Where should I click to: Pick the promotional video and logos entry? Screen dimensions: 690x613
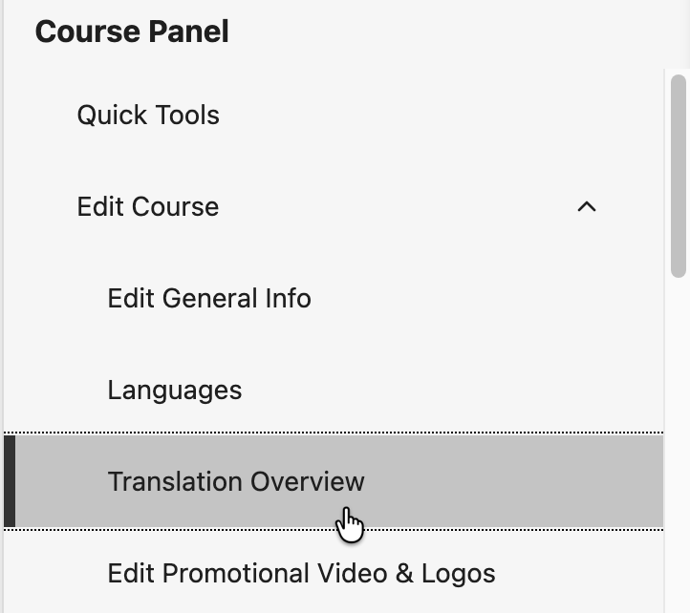[301, 573]
